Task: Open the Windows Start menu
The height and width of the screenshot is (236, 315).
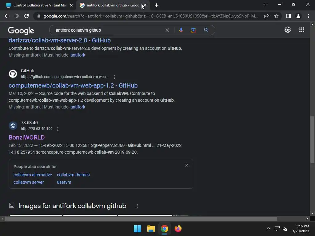Action: pyautogui.click(x=138, y=229)
